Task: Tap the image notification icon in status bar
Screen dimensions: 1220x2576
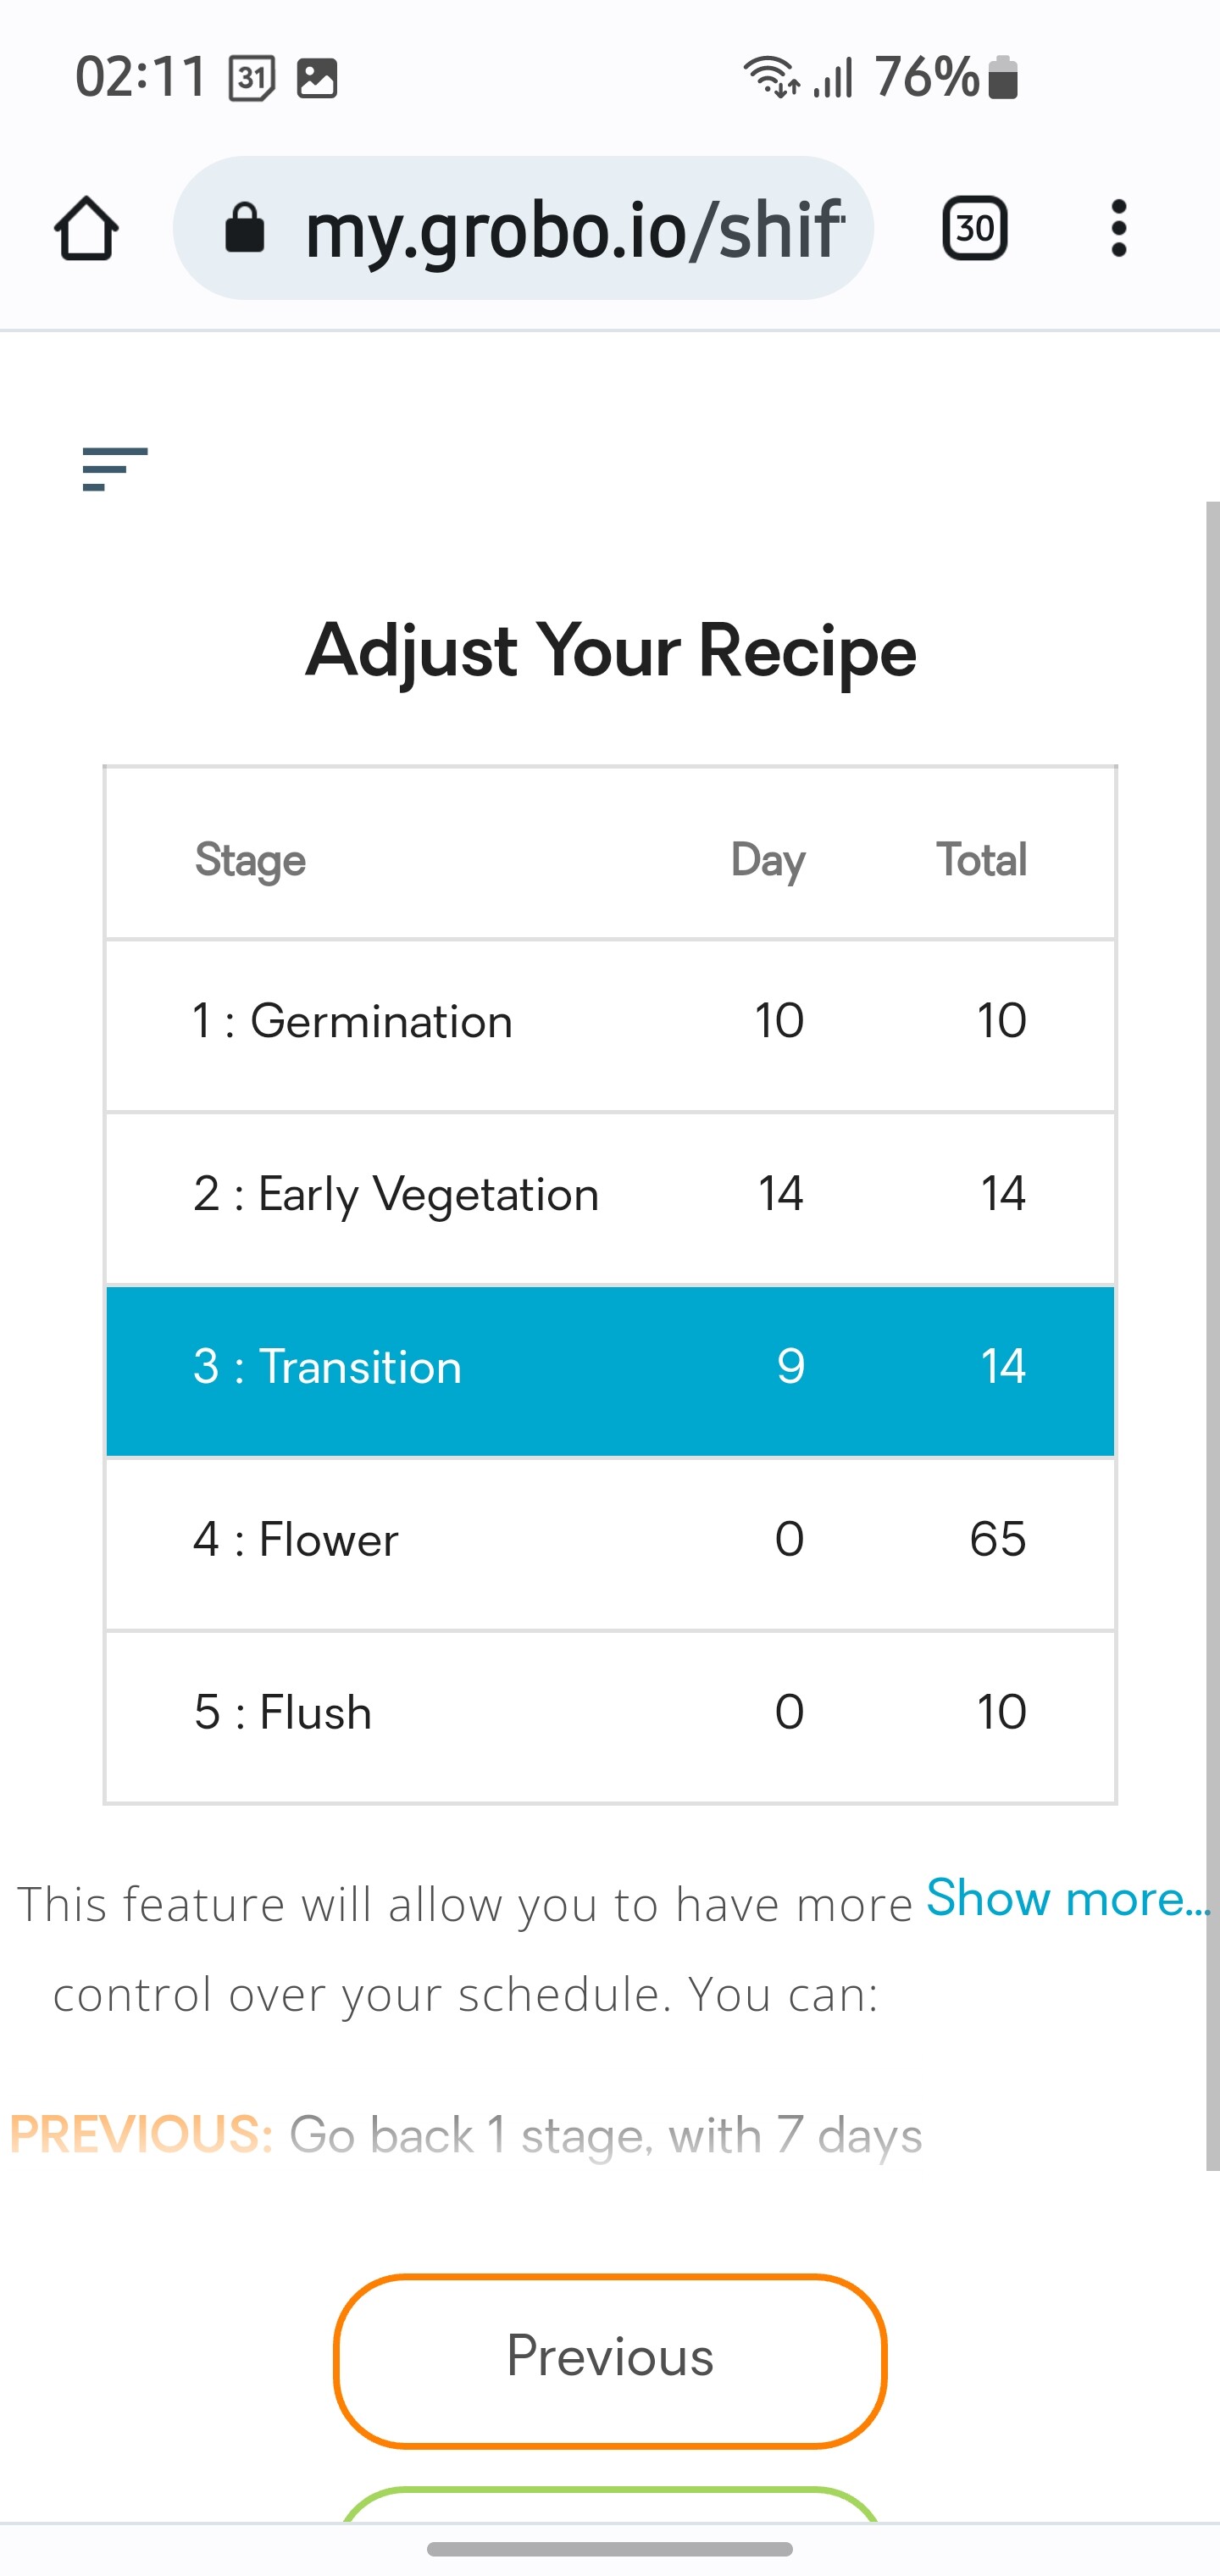Action: [317, 78]
